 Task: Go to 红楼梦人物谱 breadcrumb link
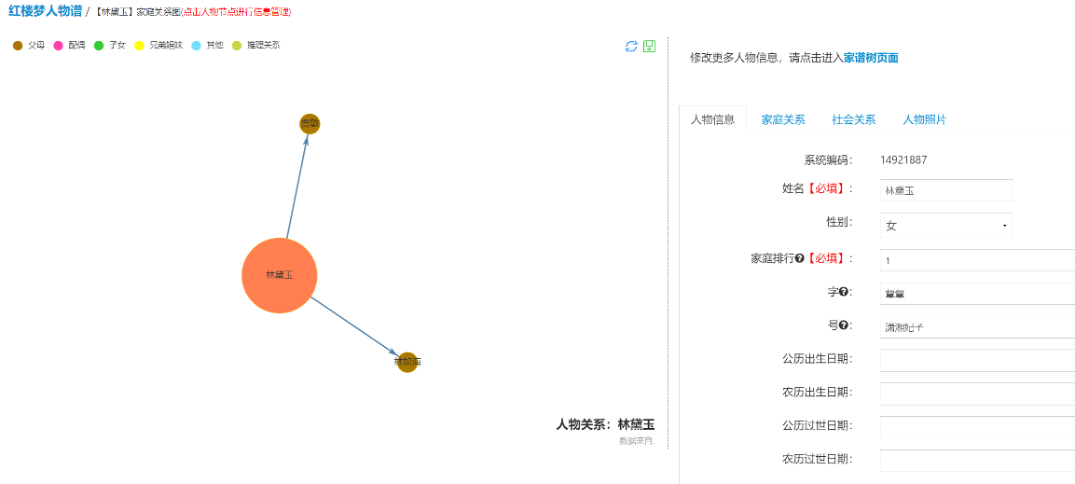[x=46, y=11]
